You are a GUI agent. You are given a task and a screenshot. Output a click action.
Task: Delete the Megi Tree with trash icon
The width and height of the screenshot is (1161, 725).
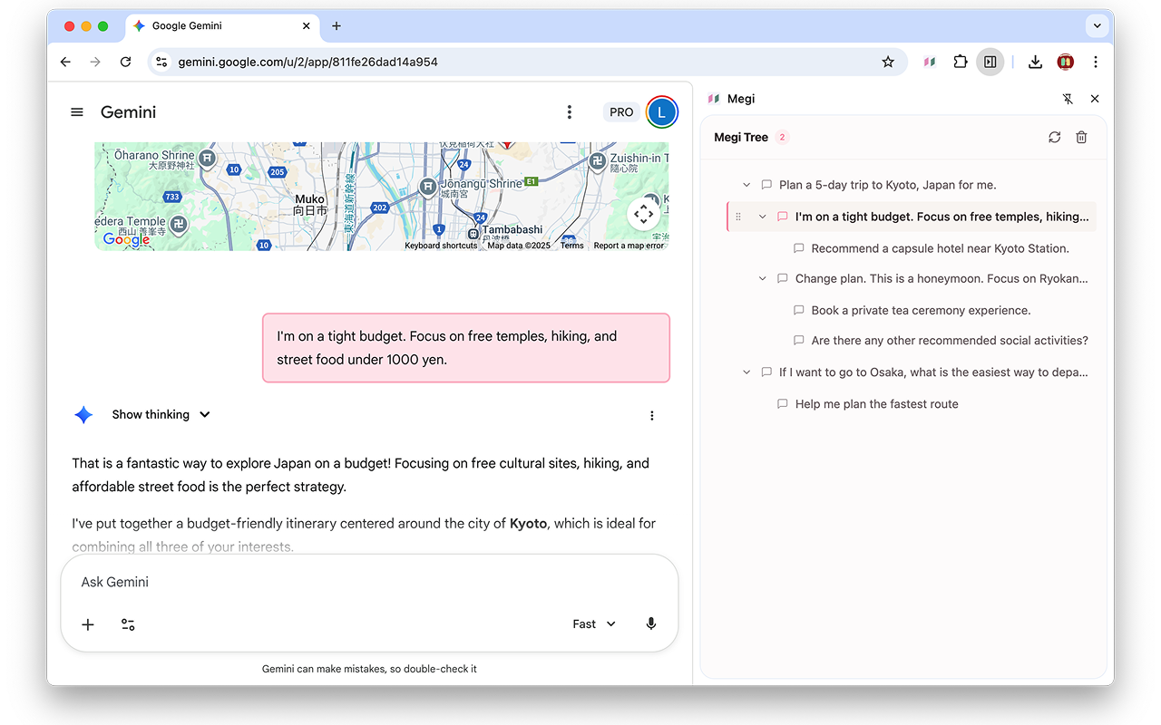pyautogui.click(x=1081, y=138)
